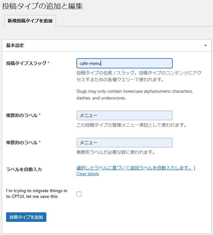Click the 投稿タイプの追加と編集 page heading
Screen dimensions: 213x235
tap(42, 6)
